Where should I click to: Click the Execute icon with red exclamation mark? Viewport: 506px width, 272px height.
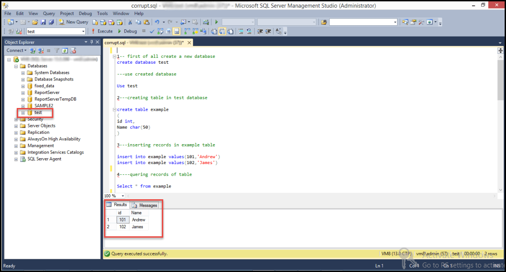92,31
